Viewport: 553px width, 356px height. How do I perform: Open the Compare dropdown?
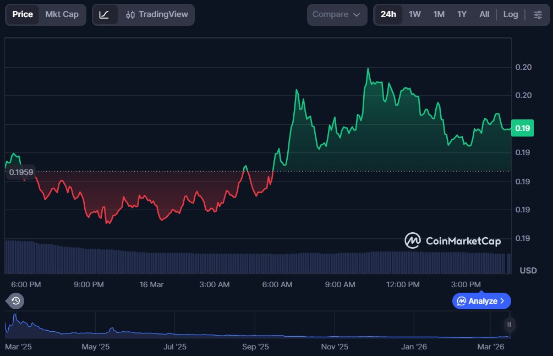pyautogui.click(x=337, y=14)
